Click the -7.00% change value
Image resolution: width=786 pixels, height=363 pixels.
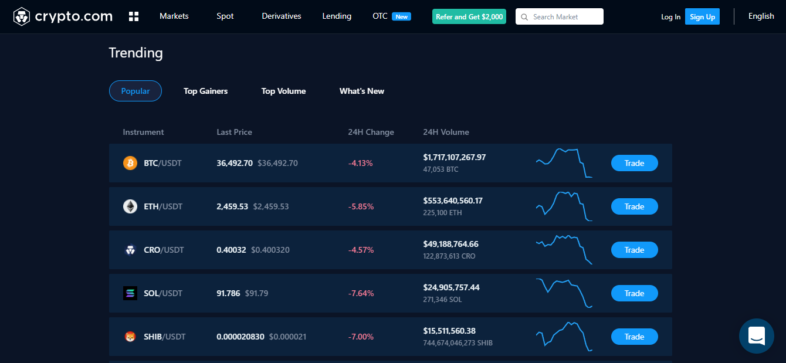(361, 337)
